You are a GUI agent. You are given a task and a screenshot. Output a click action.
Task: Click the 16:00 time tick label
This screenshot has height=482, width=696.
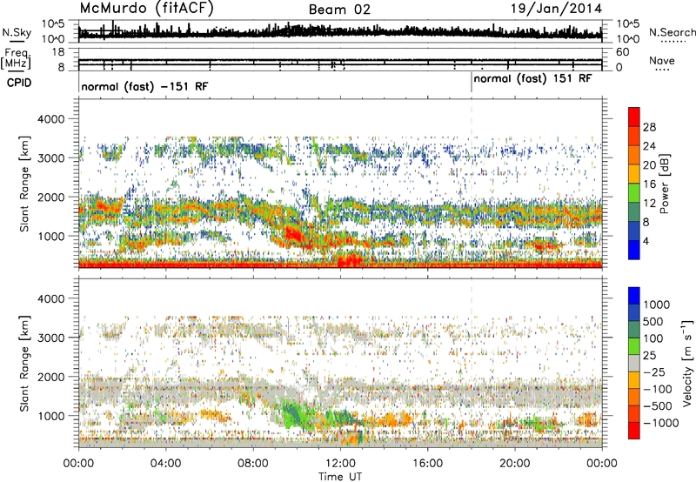[x=427, y=464]
